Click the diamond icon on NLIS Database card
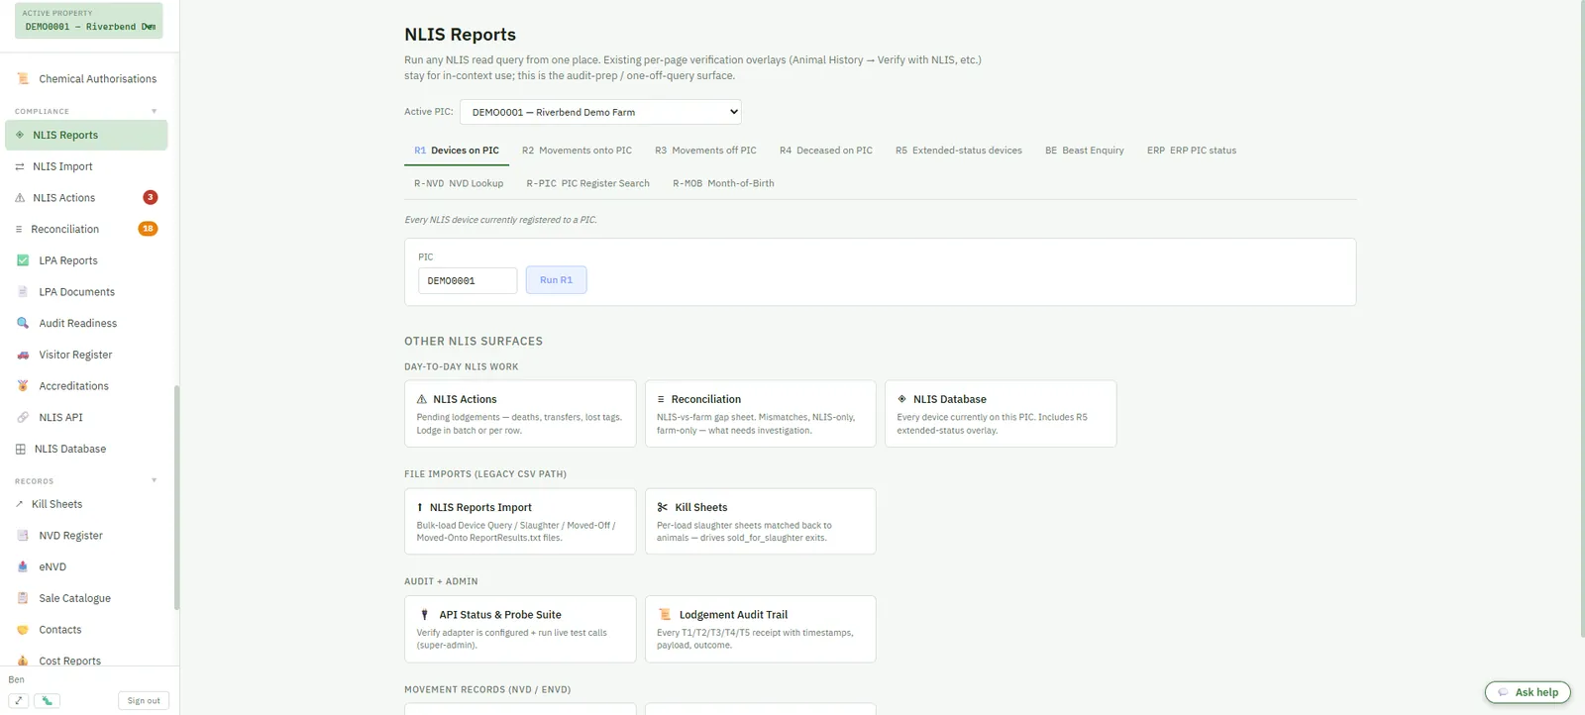1585x715 pixels. [902, 399]
